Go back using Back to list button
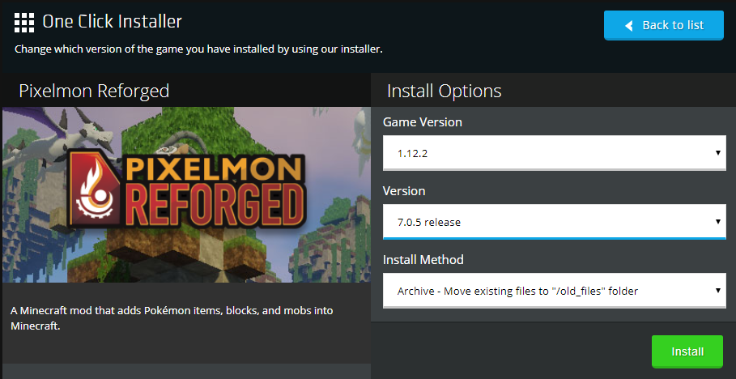This screenshot has width=736, height=379. point(664,25)
